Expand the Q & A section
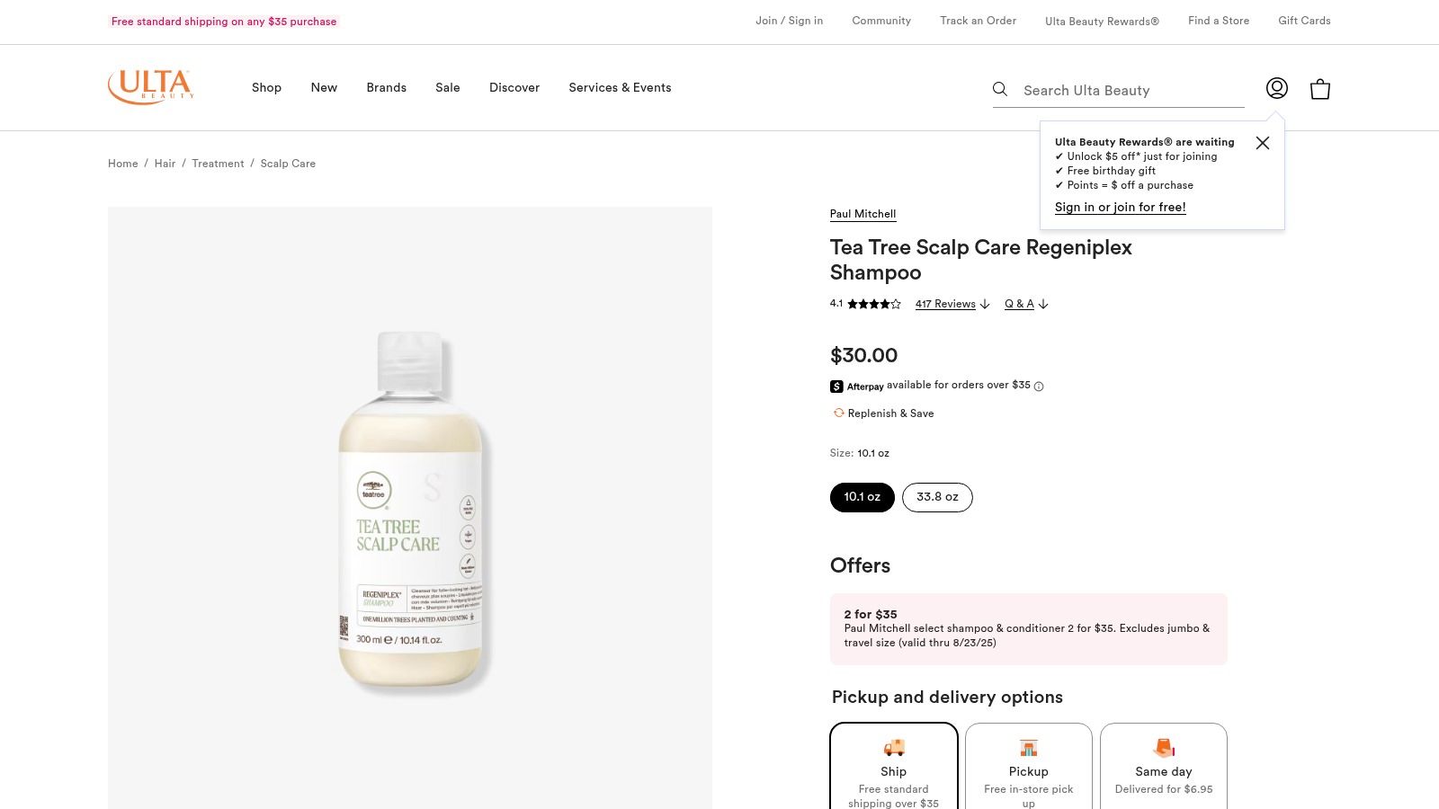 [1019, 304]
